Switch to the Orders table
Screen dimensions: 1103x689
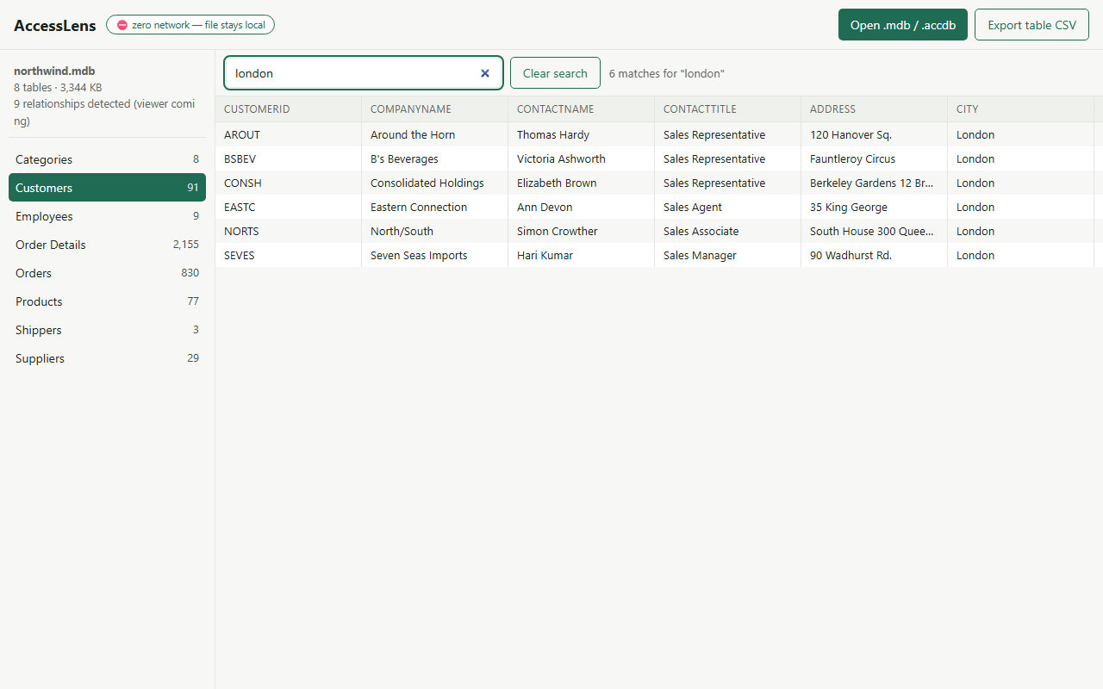click(107, 273)
